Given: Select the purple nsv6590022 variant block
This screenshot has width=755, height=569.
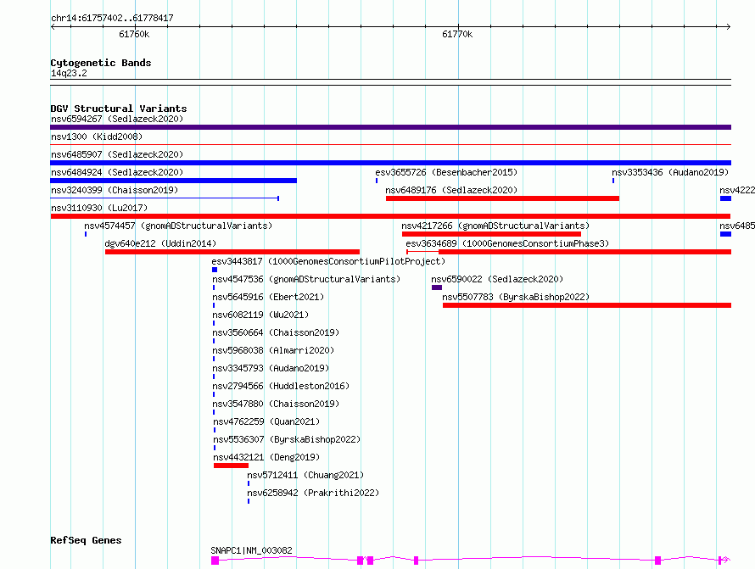Looking at the screenshot, I should pos(437,287).
